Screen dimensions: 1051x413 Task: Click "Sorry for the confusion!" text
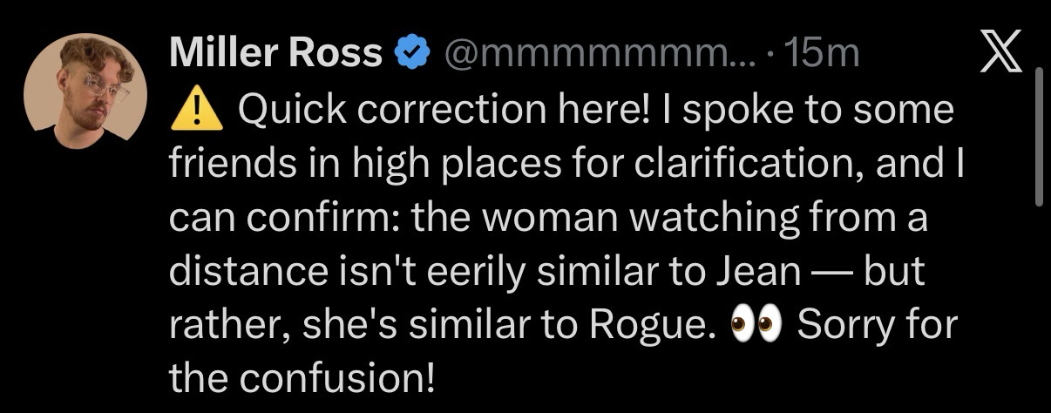(x=877, y=326)
